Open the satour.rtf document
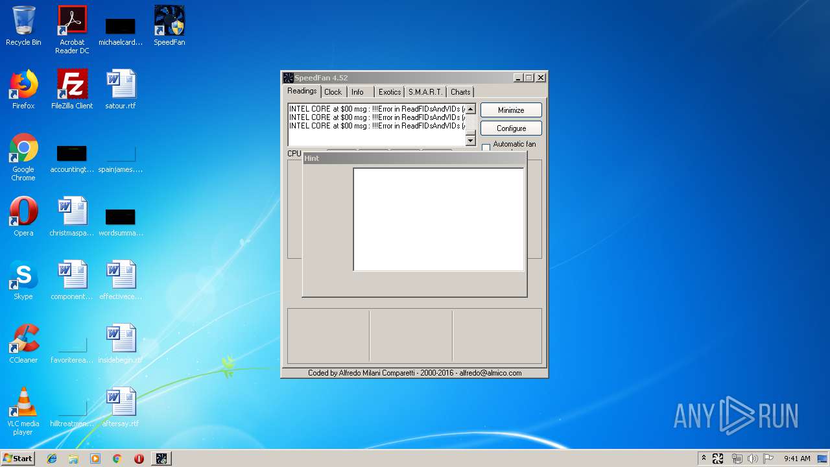Screen dimensions: 830x467 coord(121,90)
